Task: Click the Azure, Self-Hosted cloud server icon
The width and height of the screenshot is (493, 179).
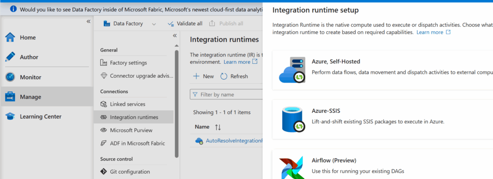Action: point(292,70)
